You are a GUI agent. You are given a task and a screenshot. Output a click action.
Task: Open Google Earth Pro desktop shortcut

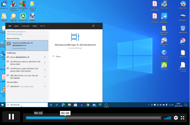(164, 42)
